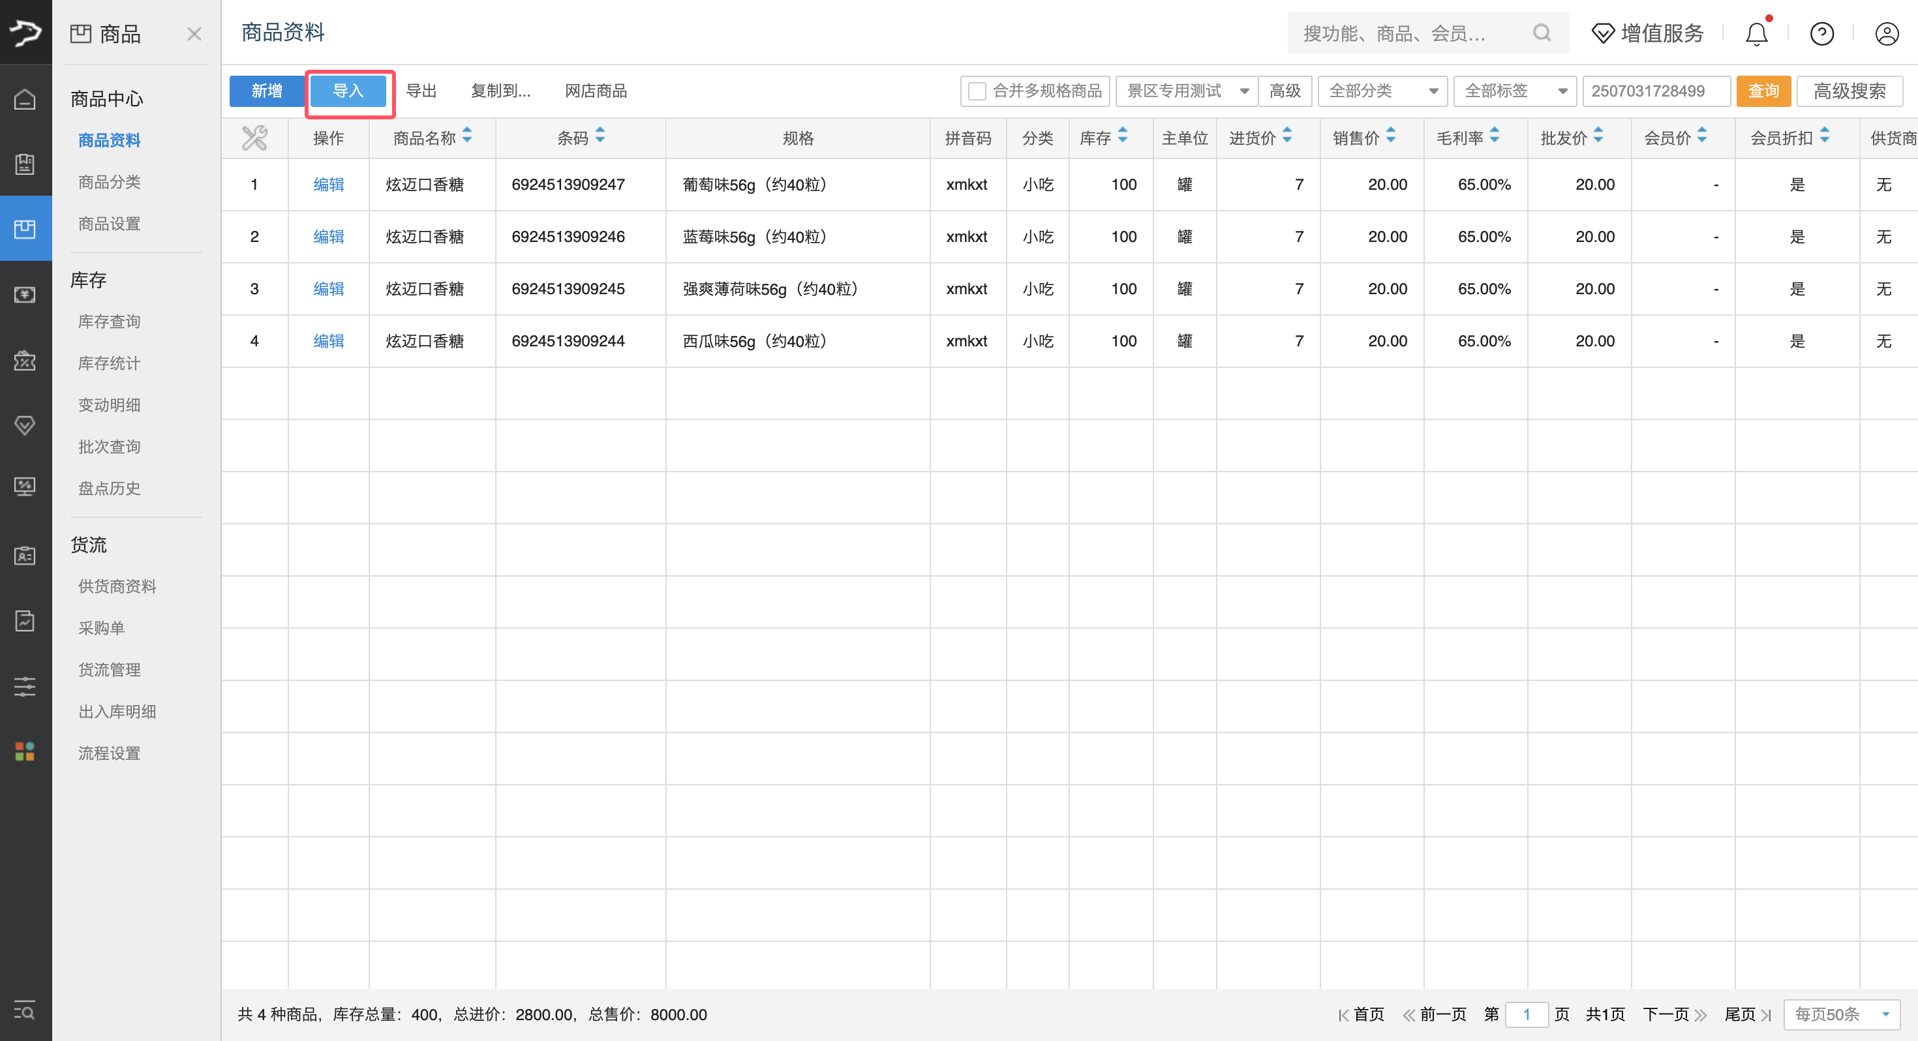Click the 高级 button next to store dropdown
Viewport: 1918px width, 1041px height.
coord(1285,91)
